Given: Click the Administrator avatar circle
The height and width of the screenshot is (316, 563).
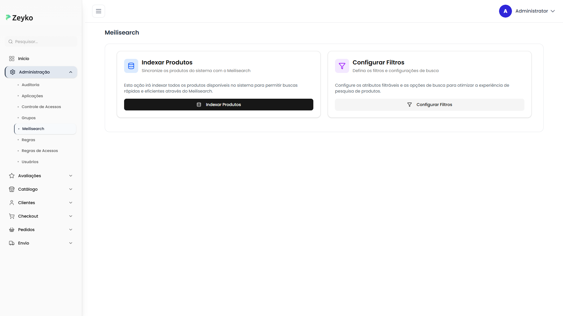Looking at the screenshot, I should 505,11.
